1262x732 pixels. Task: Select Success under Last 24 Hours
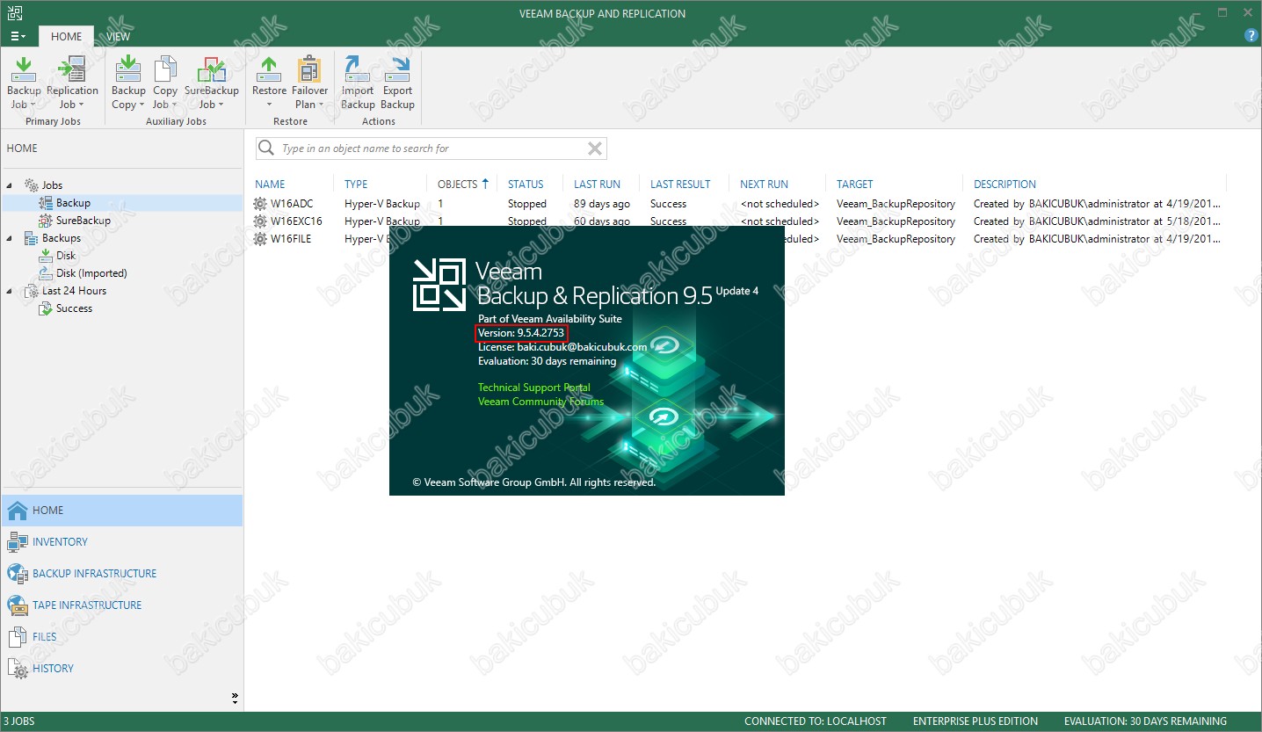point(74,308)
